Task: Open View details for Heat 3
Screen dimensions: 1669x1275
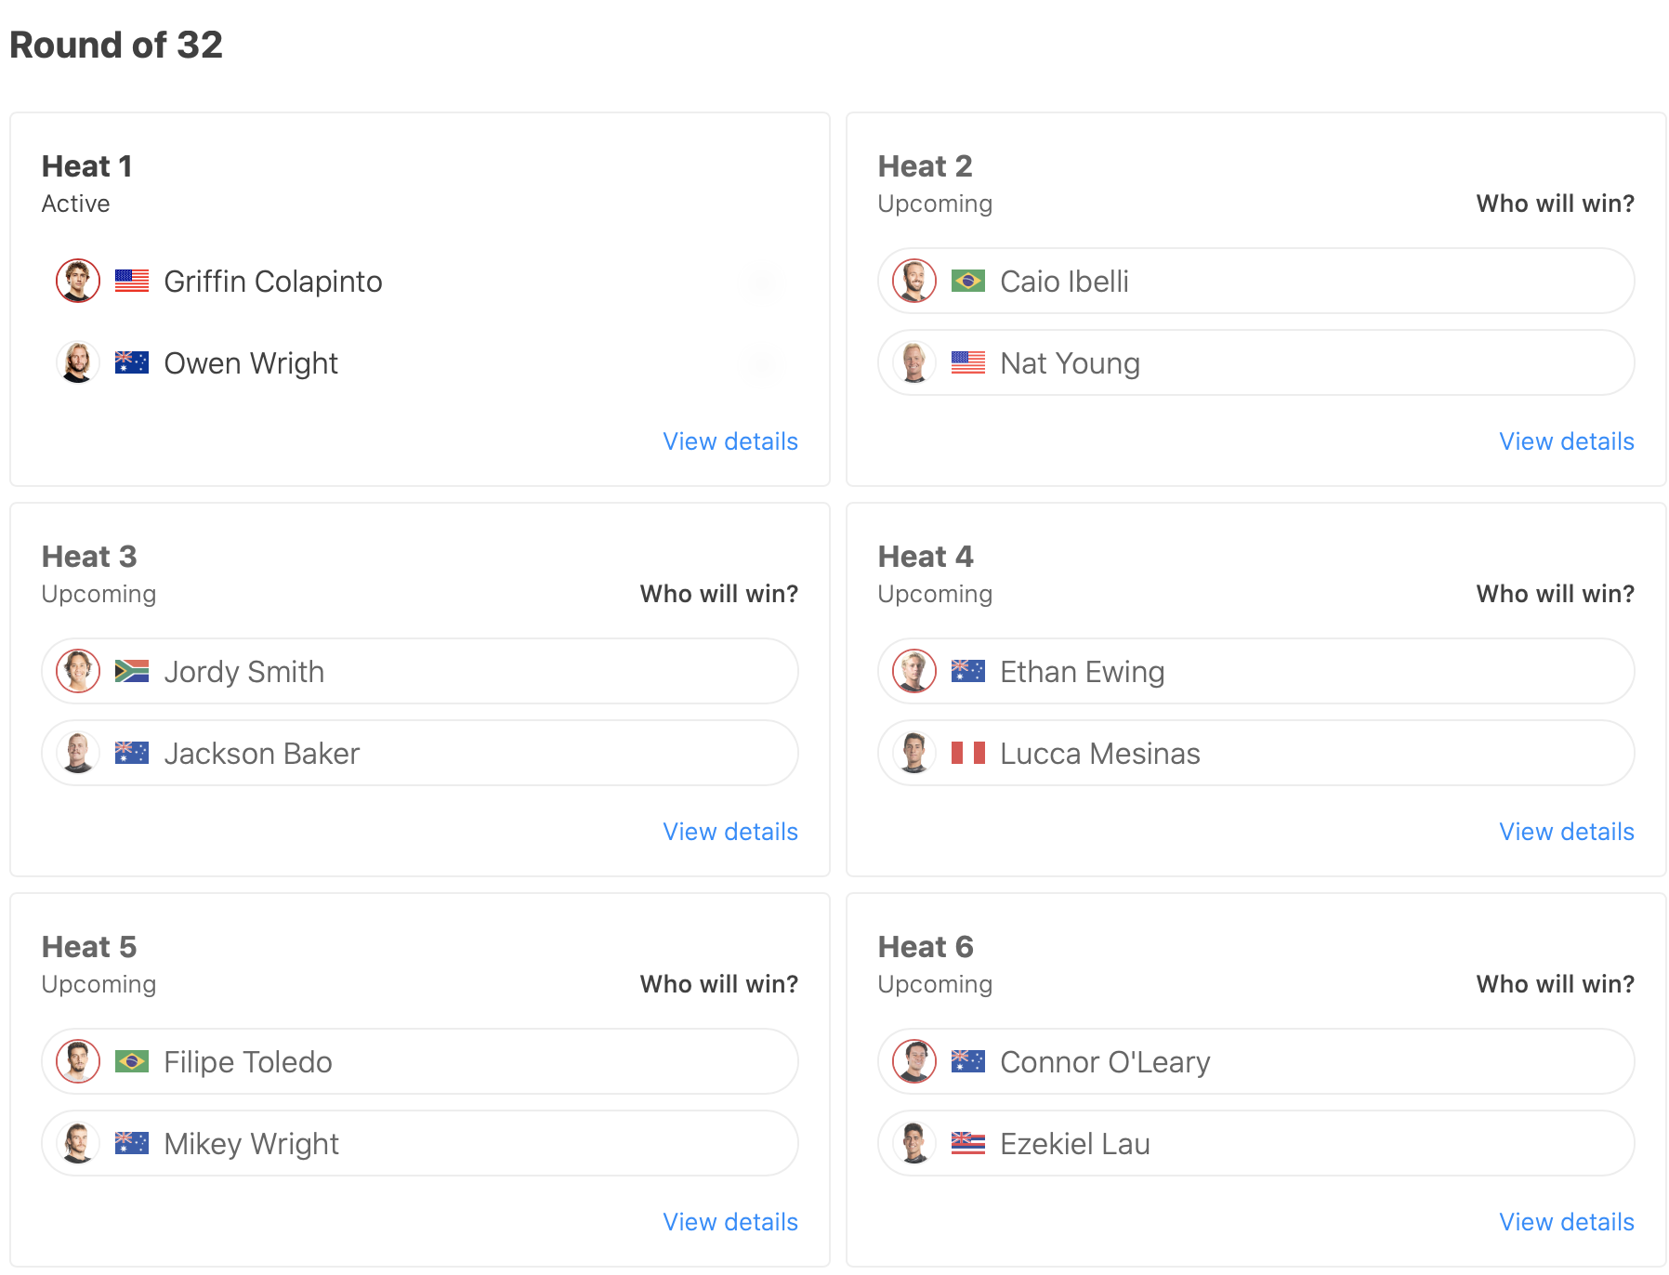Action: pos(729,832)
